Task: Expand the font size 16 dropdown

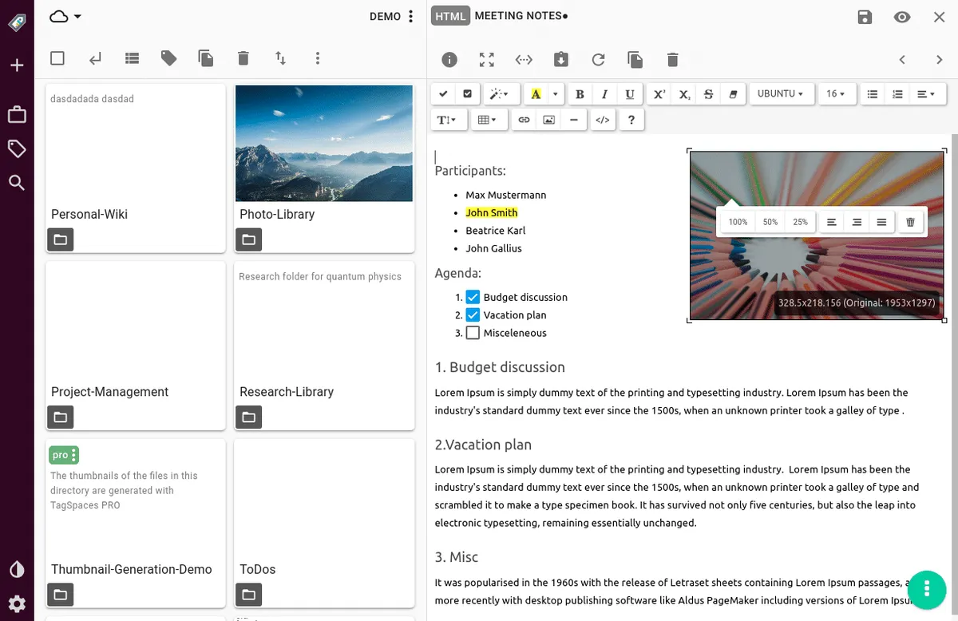Action: pos(836,94)
